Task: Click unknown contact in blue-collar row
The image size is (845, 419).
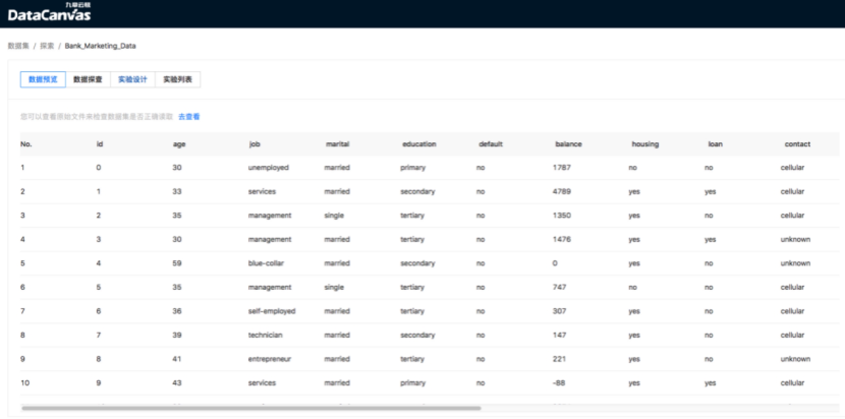Action: coord(795,263)
